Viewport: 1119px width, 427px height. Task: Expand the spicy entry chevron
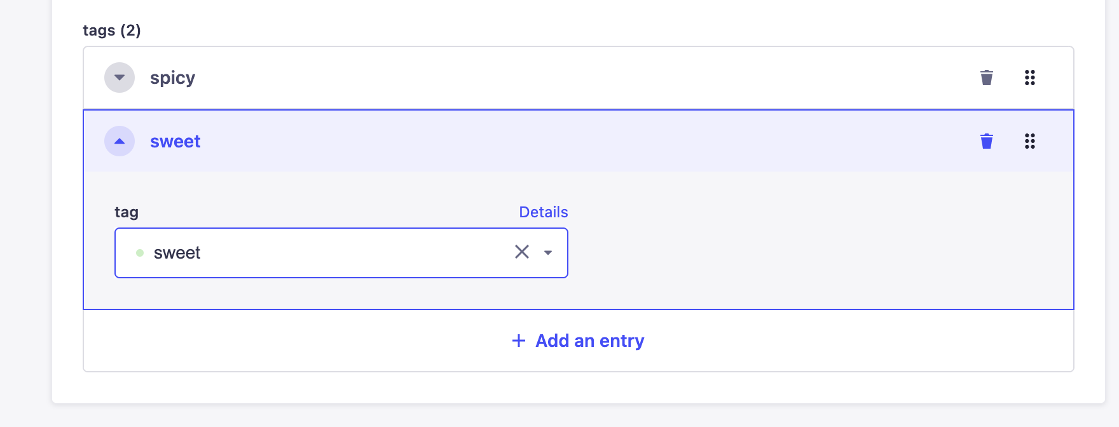[120, 78]
